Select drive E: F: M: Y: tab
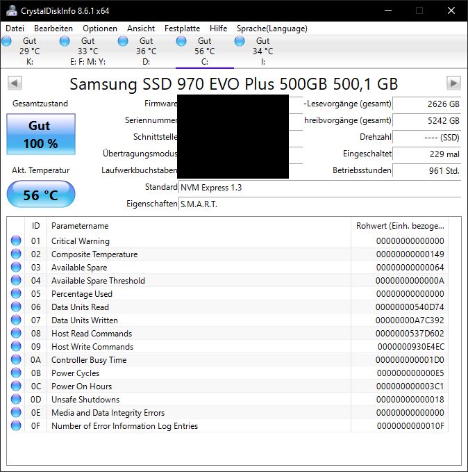Viewport: 468px width, 472px height. click(x=87, y=51)
